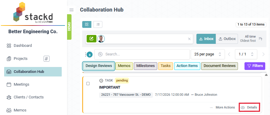Open the Outbox view

point(227,39)
